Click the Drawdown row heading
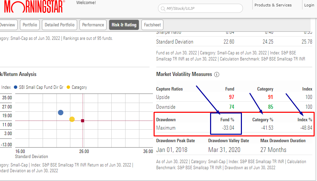This screenshot has width=317, height=181. point(166,120)
